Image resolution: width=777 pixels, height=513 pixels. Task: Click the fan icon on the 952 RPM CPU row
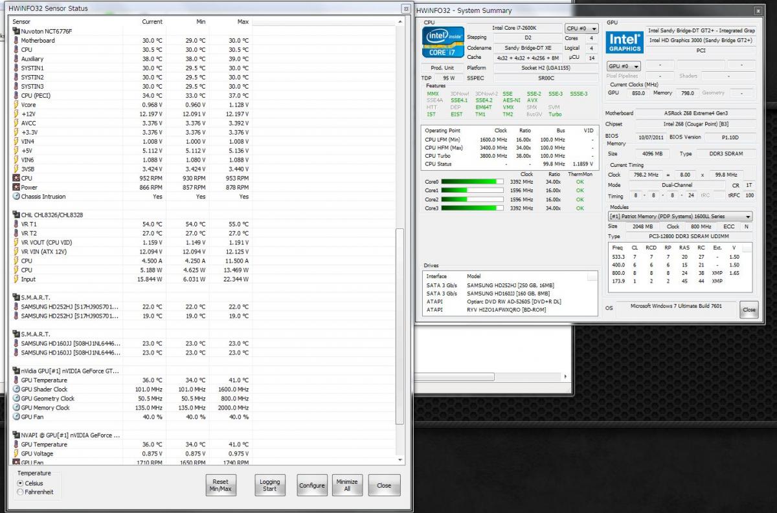pyautogui.click(x=16, y=178)
